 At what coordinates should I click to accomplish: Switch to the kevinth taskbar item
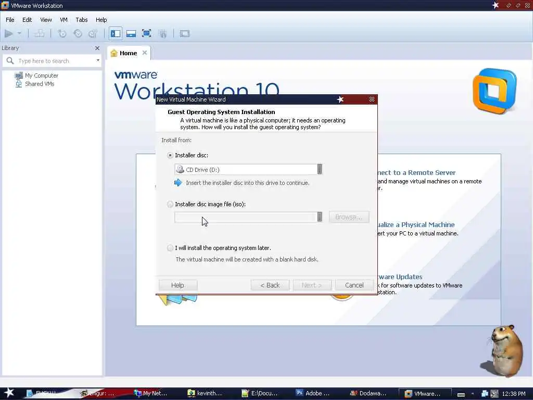[205, 393]
